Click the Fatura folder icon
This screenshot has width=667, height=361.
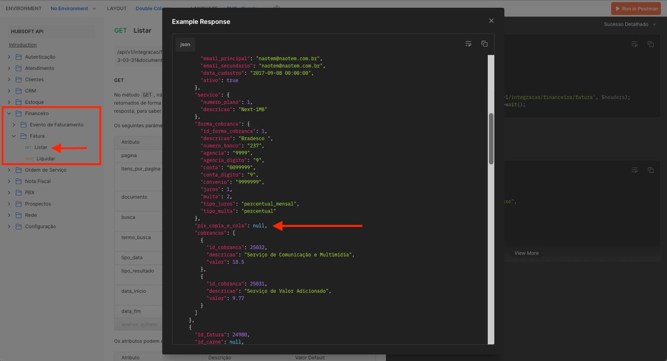(x=24, y=136)
